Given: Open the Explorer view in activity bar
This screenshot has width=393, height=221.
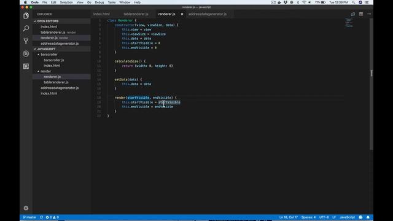Looking at the screenshot, I should point(26,16).
